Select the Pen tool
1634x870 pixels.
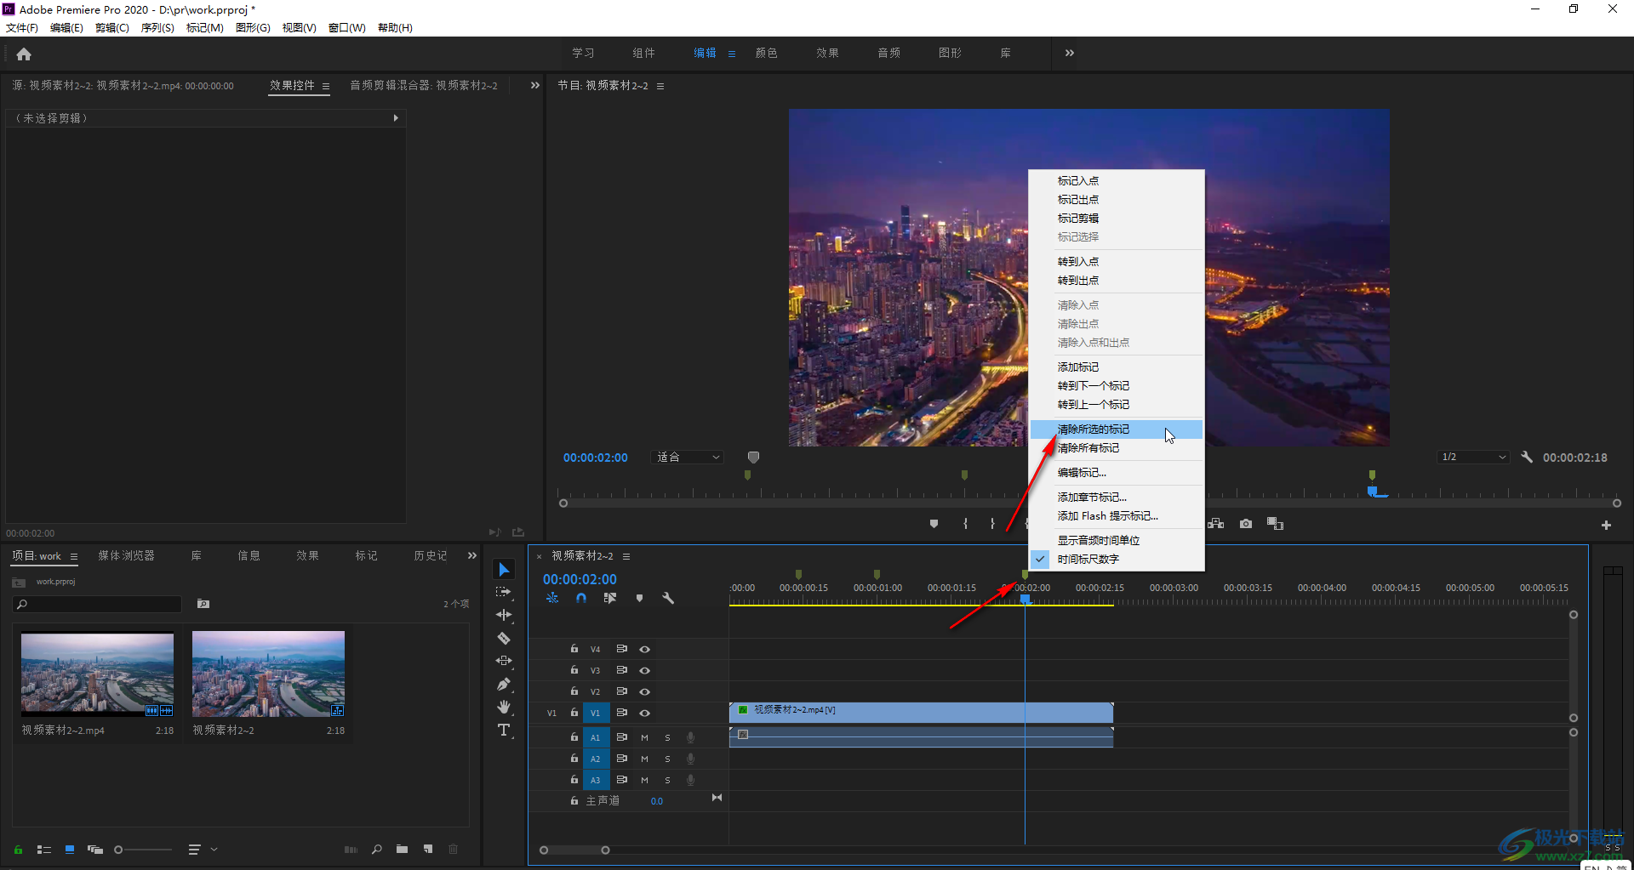504,684
